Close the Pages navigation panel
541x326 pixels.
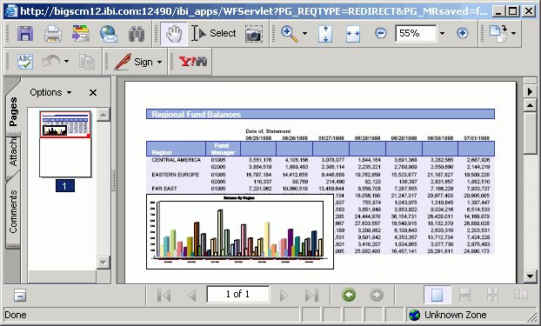pyautogui.click(x=93, y=92)
